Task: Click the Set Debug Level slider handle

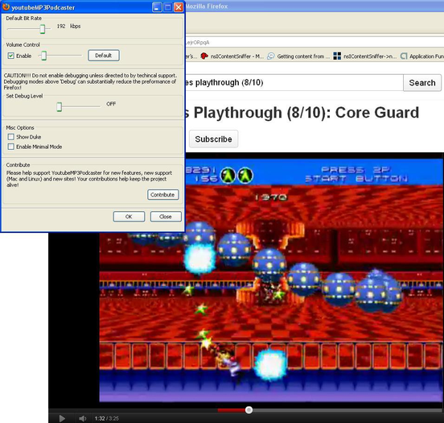Action: point(59,106)
